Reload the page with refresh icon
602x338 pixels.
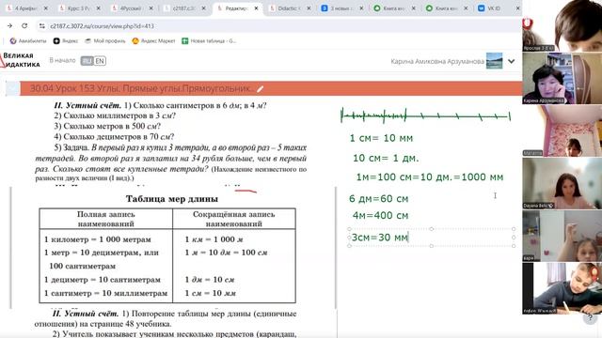click(x=24, y=25)
